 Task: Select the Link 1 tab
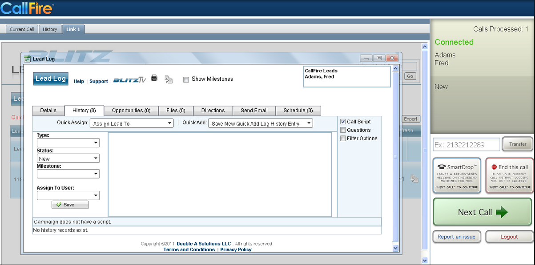tap(73, 29)
